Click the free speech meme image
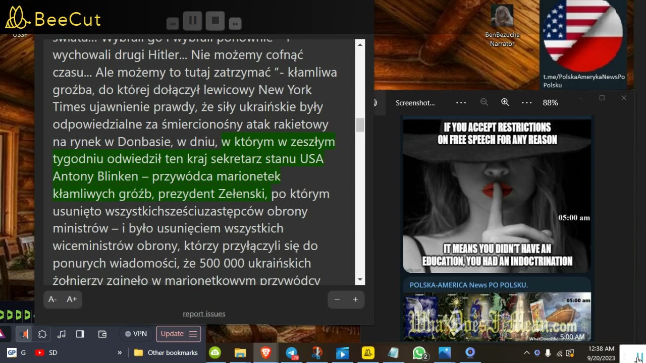 497,196
